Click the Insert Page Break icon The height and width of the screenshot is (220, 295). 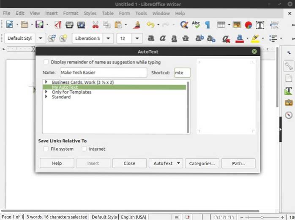point(274,25)
